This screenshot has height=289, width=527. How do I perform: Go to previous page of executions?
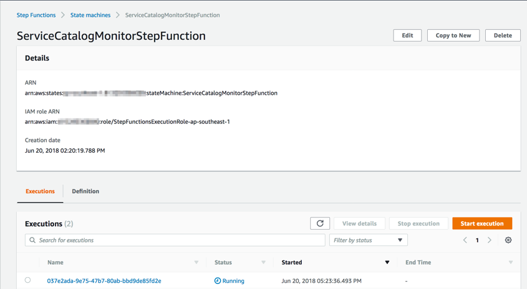[465, 240]
